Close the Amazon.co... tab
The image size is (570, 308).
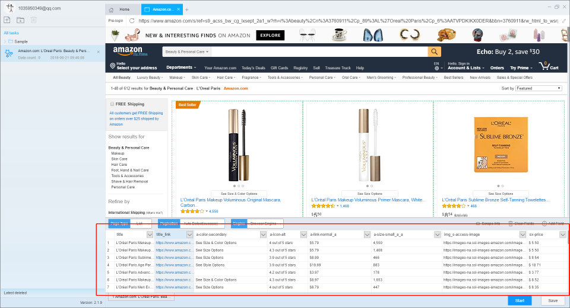(x=179, y=9)
